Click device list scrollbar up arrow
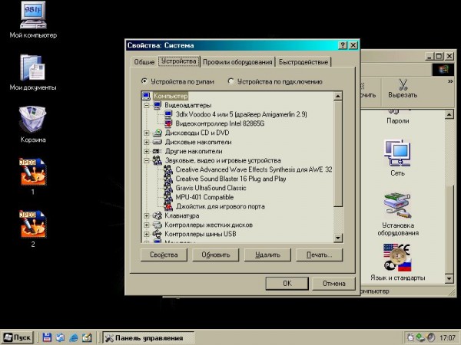 338,96
